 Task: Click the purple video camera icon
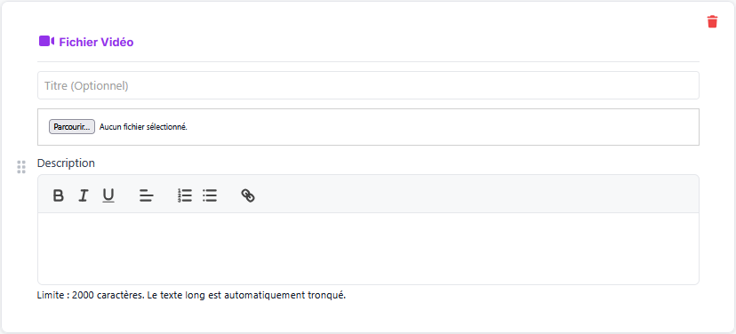click(x=46, y=41)
